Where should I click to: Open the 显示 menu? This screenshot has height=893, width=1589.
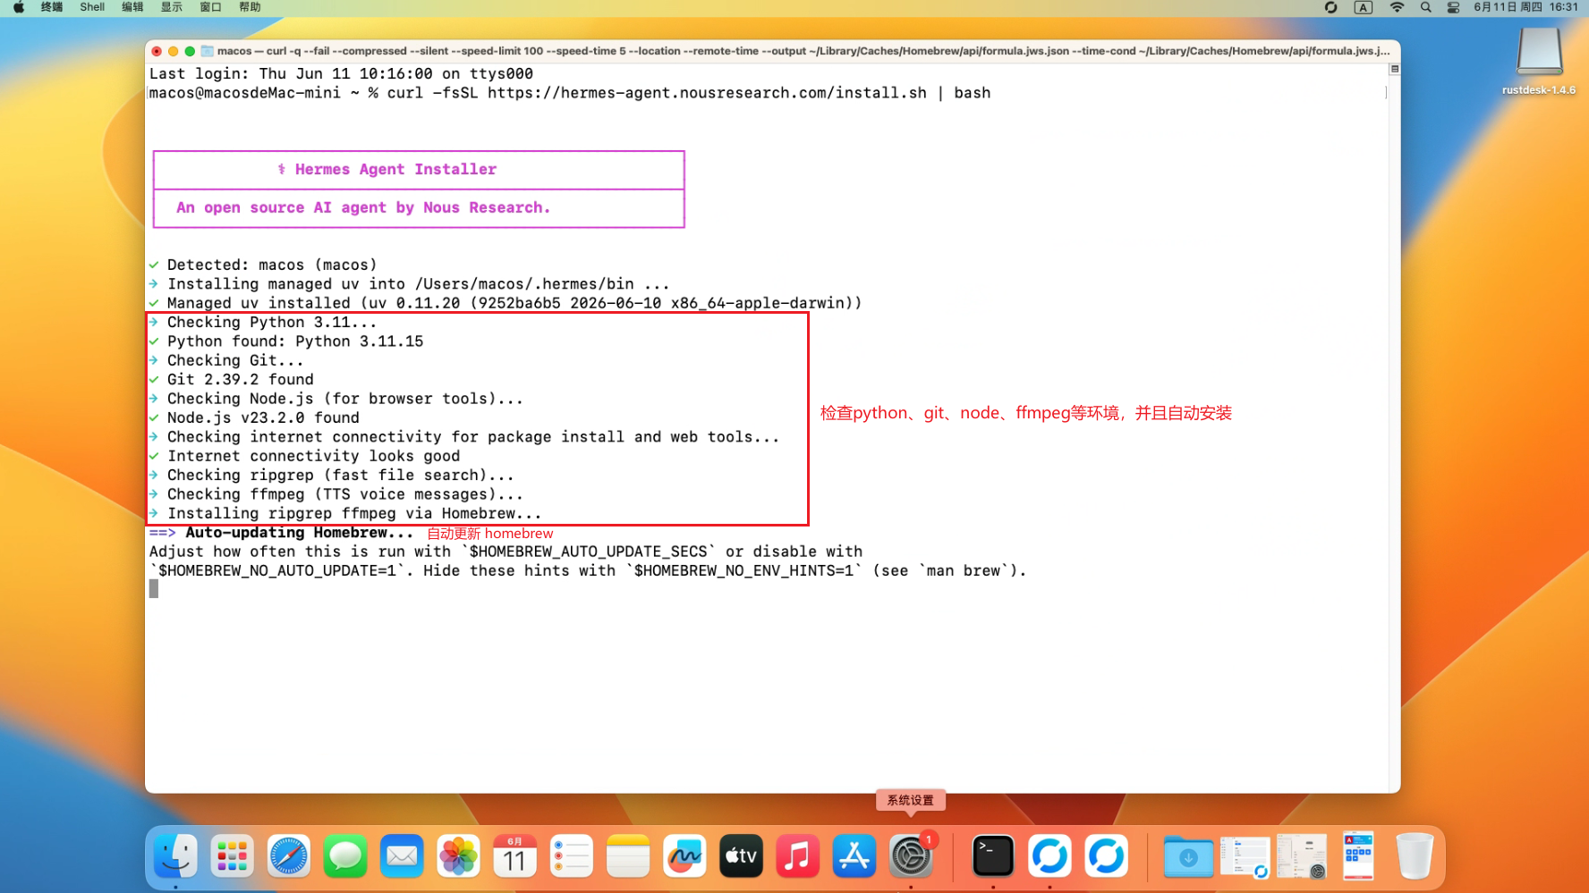[x=172, y=7]
